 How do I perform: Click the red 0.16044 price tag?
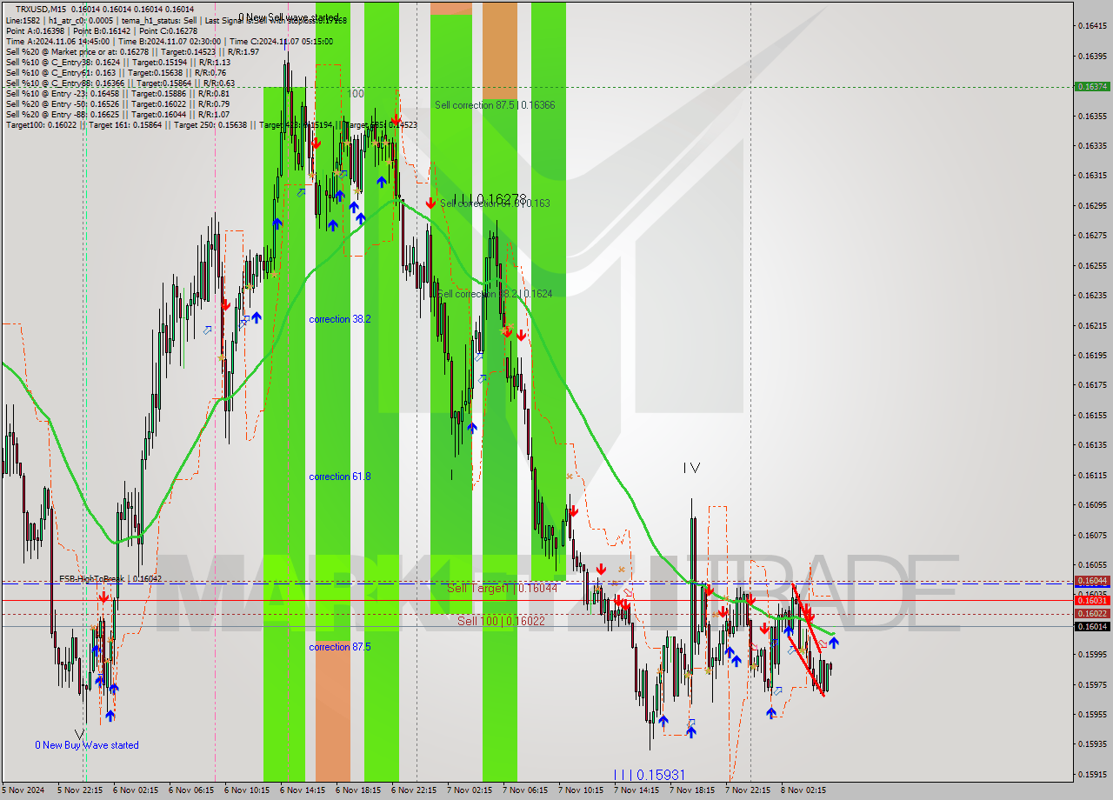[1092, 580]
